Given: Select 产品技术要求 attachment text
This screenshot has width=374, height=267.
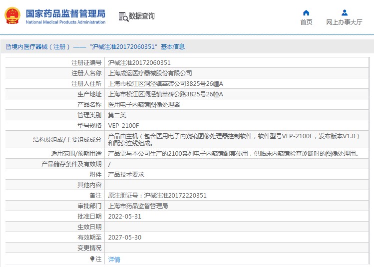Looking at the screenshot, I should click(126, 175).
